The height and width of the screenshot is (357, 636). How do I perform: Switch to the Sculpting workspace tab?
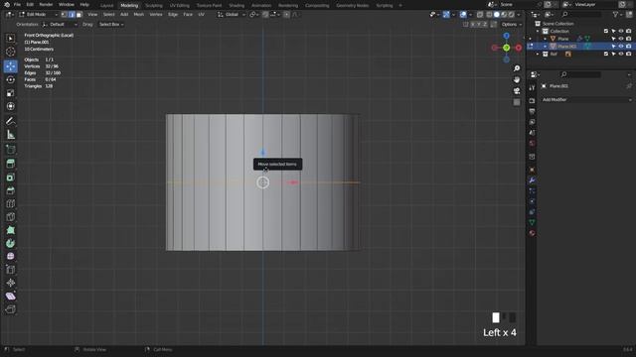click(154, 5)
